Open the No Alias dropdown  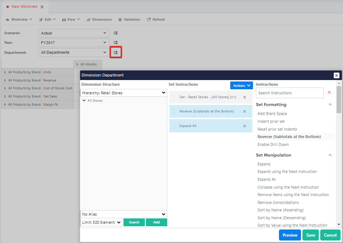(x=123, y=214)
